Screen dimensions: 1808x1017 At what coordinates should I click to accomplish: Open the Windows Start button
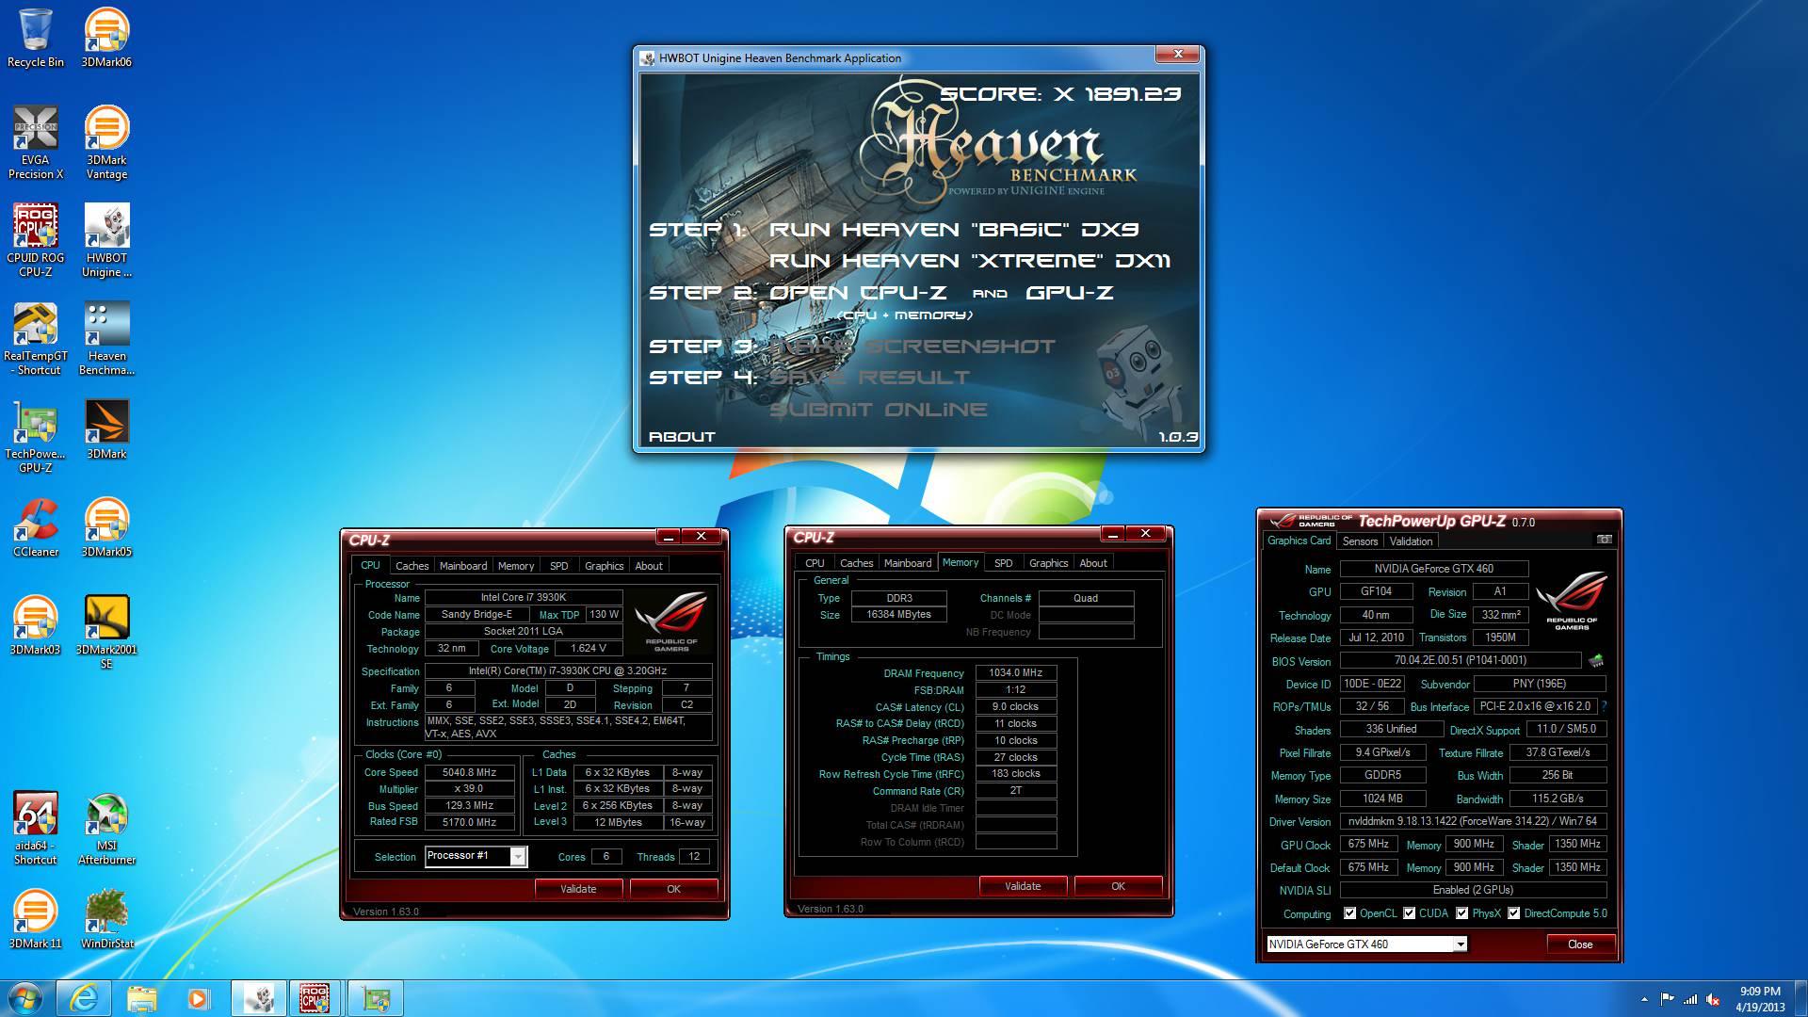25,997
